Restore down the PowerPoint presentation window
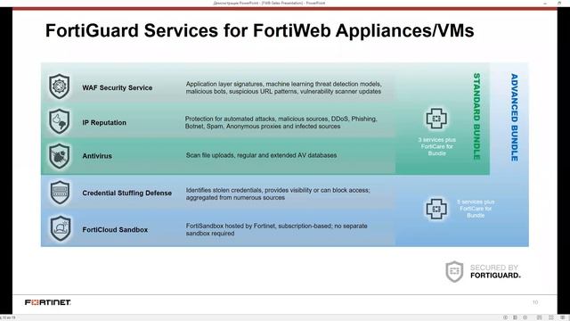Viewport: 570px width, 321px height. point(559,3)
